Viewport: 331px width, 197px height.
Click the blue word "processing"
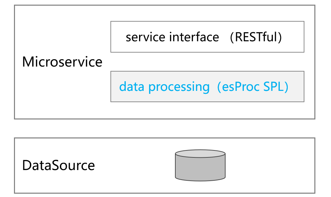coord(179,87)
